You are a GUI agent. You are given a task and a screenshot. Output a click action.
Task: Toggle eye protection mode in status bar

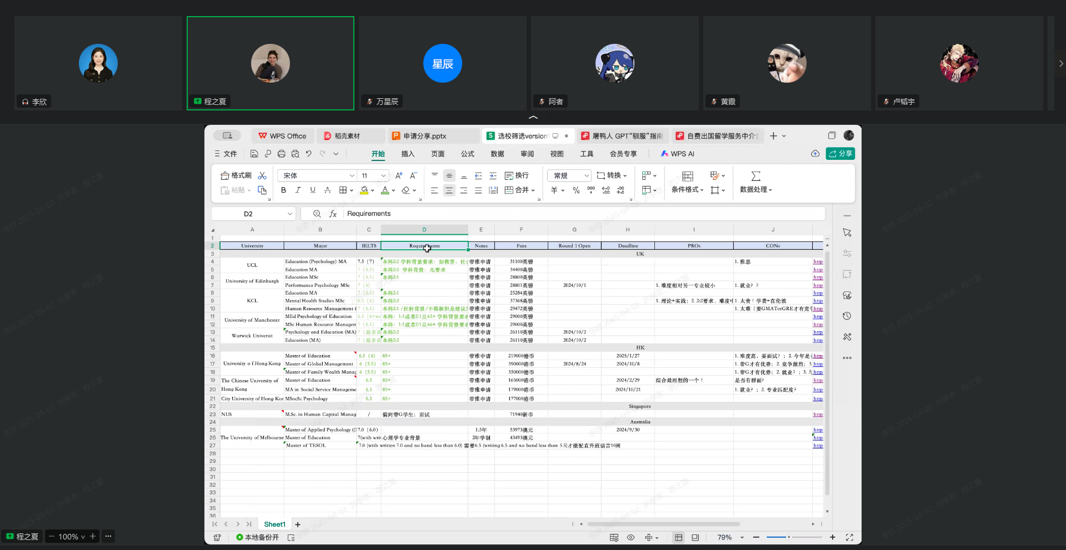point(630,537)
